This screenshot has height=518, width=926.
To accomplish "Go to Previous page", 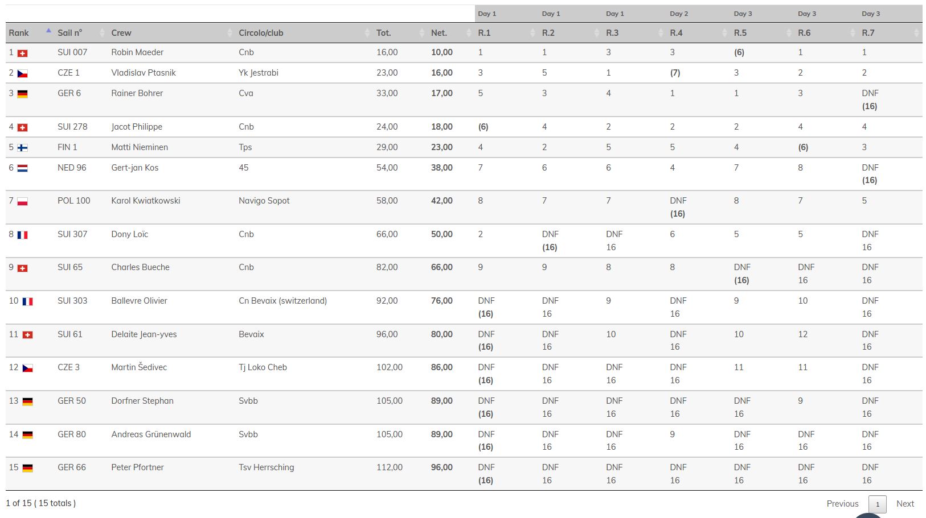I will click(842, 504).
